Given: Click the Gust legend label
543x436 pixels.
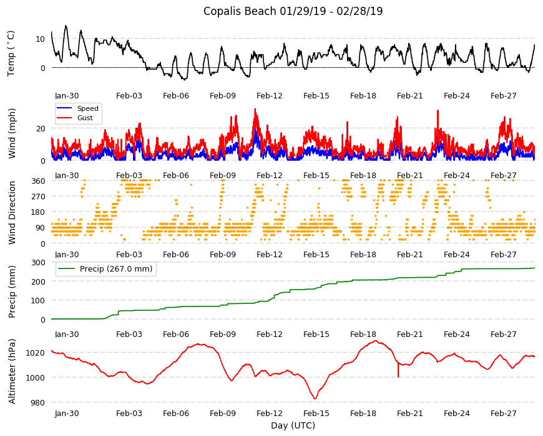Looking at the screenshot, I should [x=85, y=118].
